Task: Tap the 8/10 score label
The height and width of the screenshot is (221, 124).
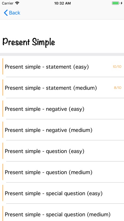Action: point(118,88)
